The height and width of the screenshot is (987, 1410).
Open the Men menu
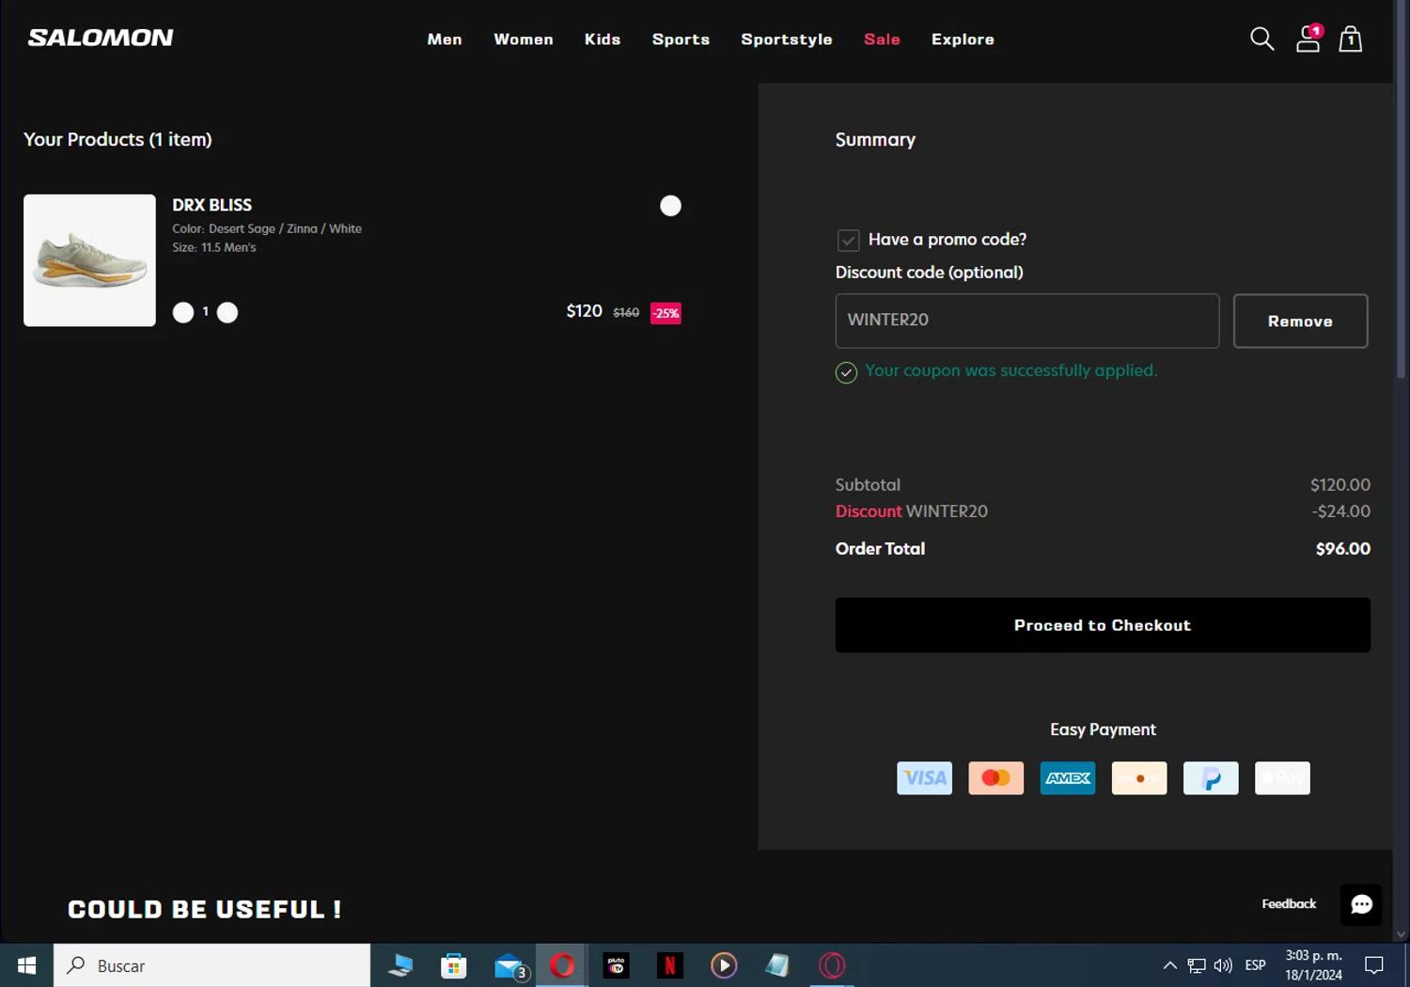445,39
